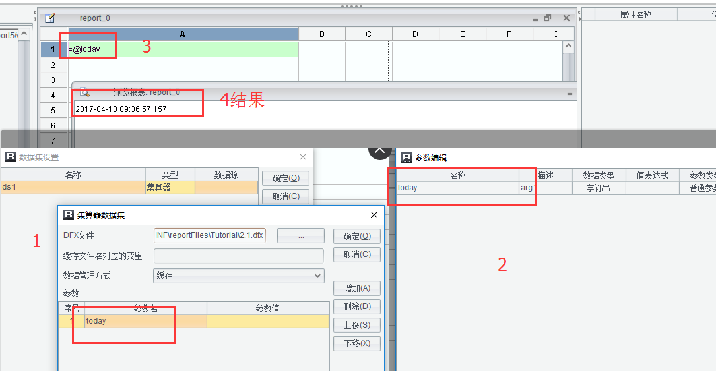Select today in parameter editor name column
This screenshot has height=371, width=716.
click(457, 188)
